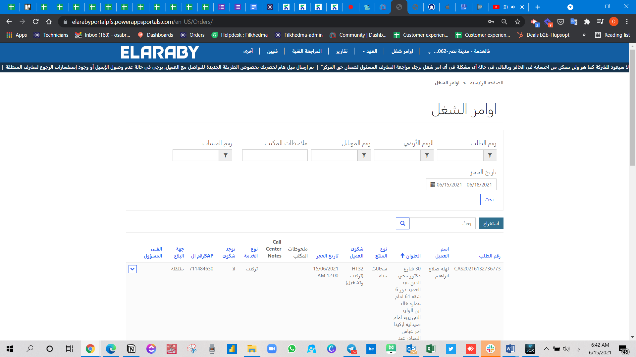This screenshot has height=357, width=636.
Task: Open the تاريخ الحجز date range picker
Action: click(x=461, y=184)
